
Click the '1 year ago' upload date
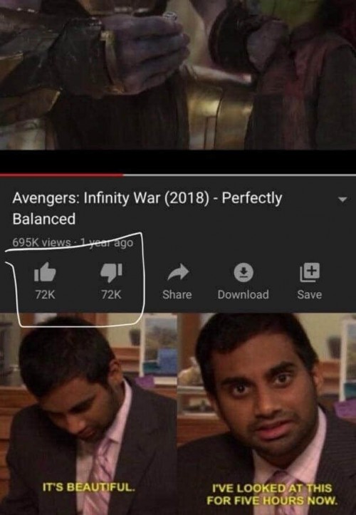[107, 243]
